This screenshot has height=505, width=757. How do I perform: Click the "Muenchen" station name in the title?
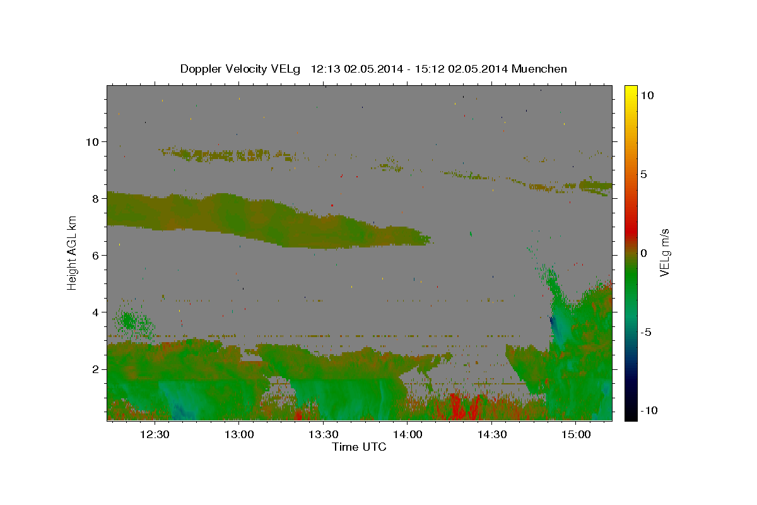539,69
